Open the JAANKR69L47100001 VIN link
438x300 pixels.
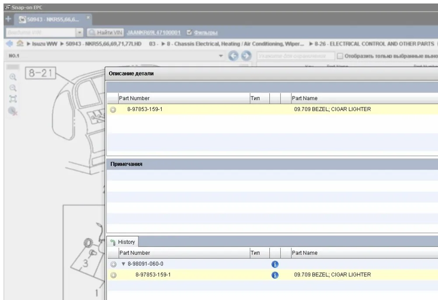pos(154,33)
